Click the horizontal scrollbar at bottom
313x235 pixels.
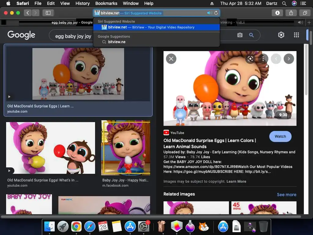(151, 216)
